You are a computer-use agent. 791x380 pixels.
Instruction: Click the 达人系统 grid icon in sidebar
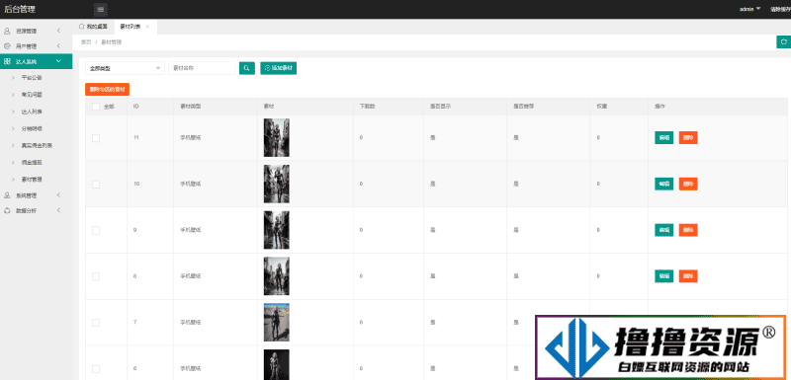pos(7,61)
